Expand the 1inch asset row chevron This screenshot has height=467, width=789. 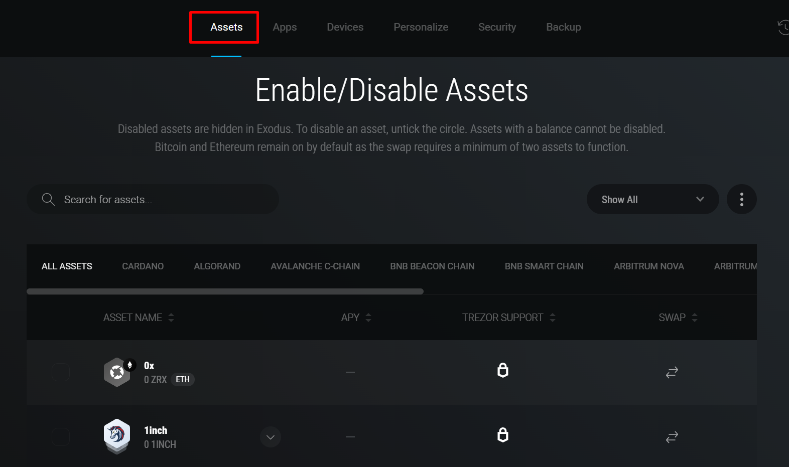point(271,437)
